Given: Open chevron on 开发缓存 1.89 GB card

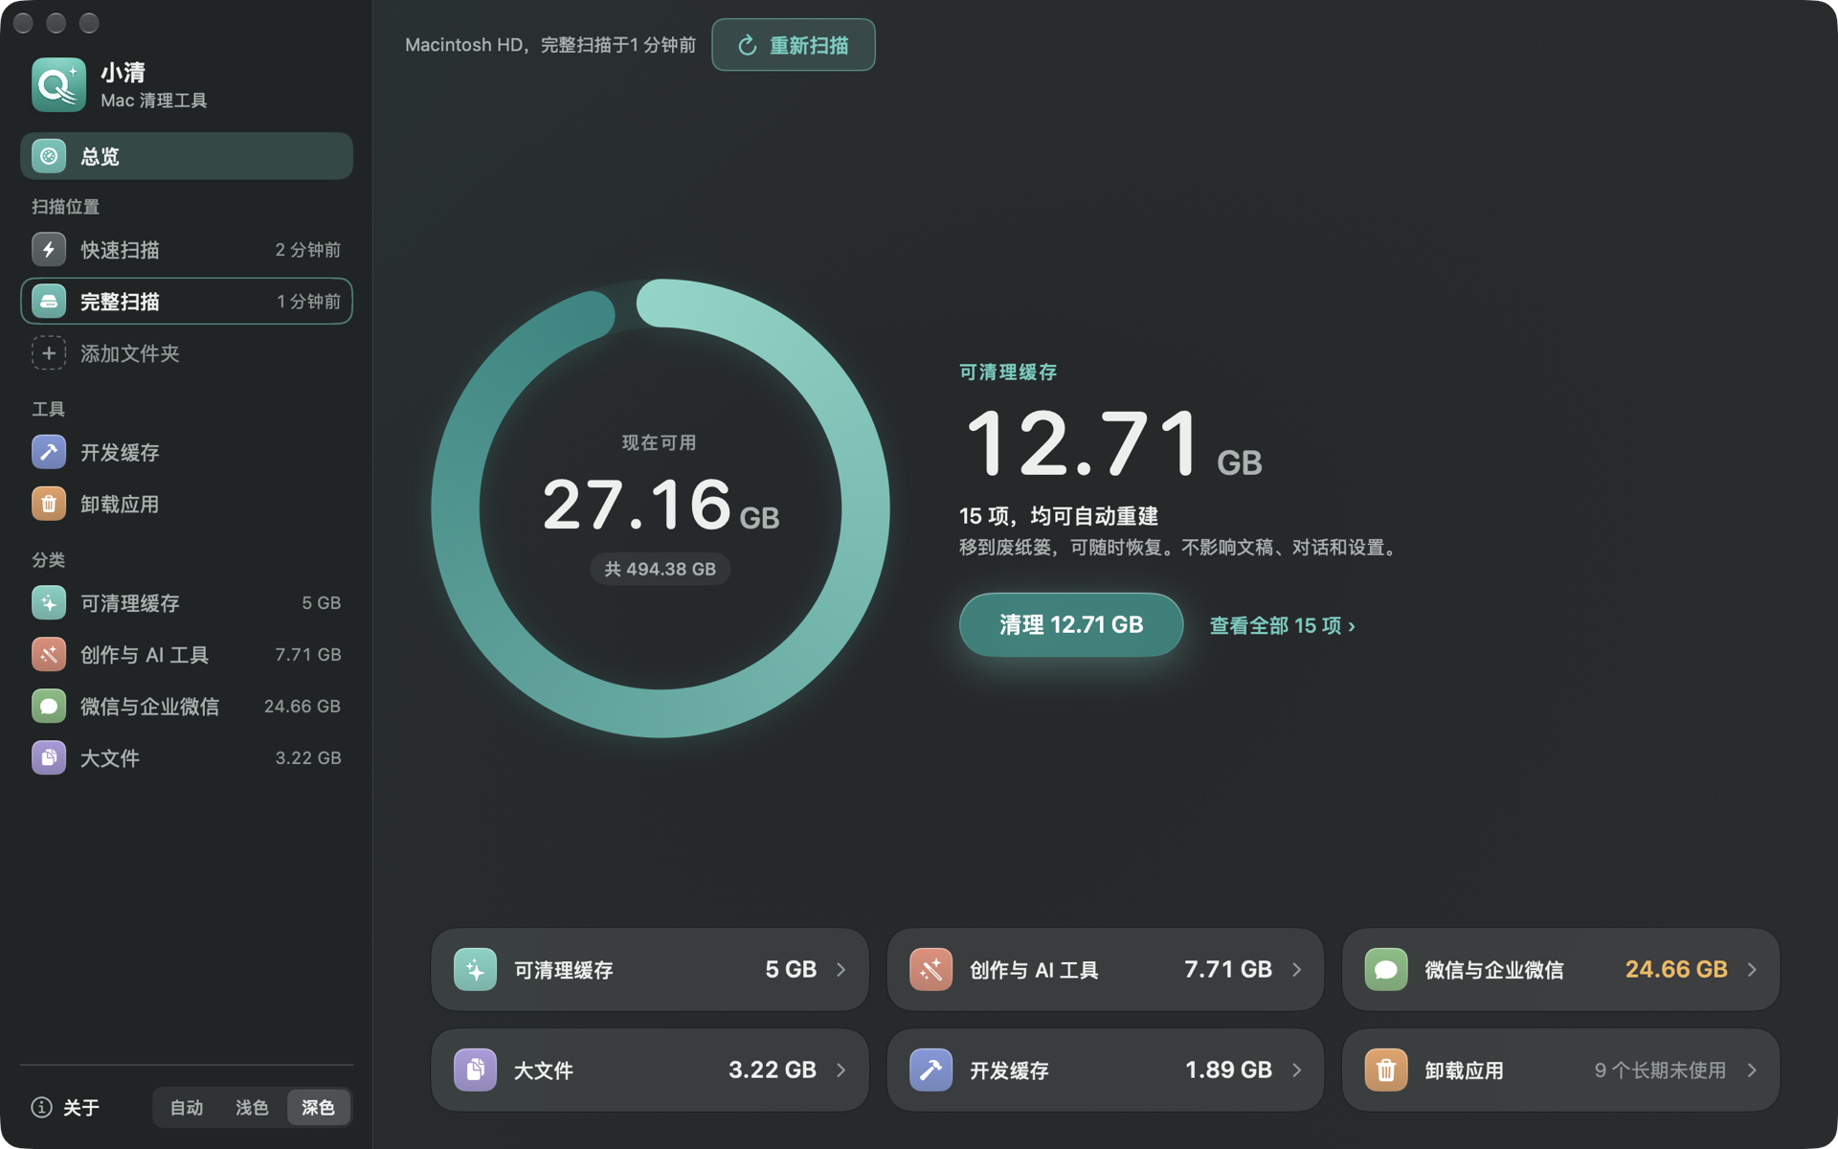Looking at the screenshot, I should tap(1297, 1070).
